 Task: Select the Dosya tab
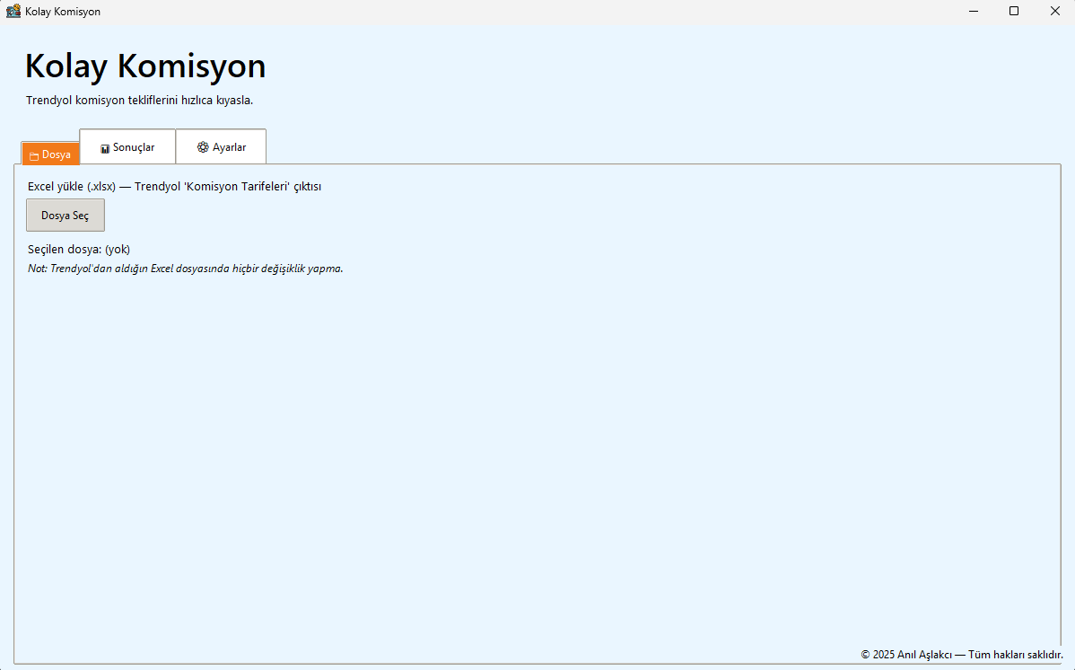coord(51,154)
